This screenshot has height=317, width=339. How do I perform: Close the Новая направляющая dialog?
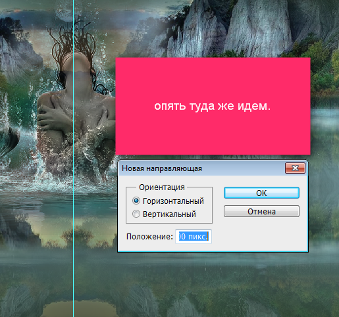[295, 168]
